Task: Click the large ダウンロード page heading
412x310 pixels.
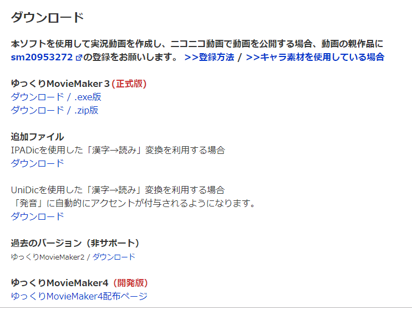Action: point(47,18)
